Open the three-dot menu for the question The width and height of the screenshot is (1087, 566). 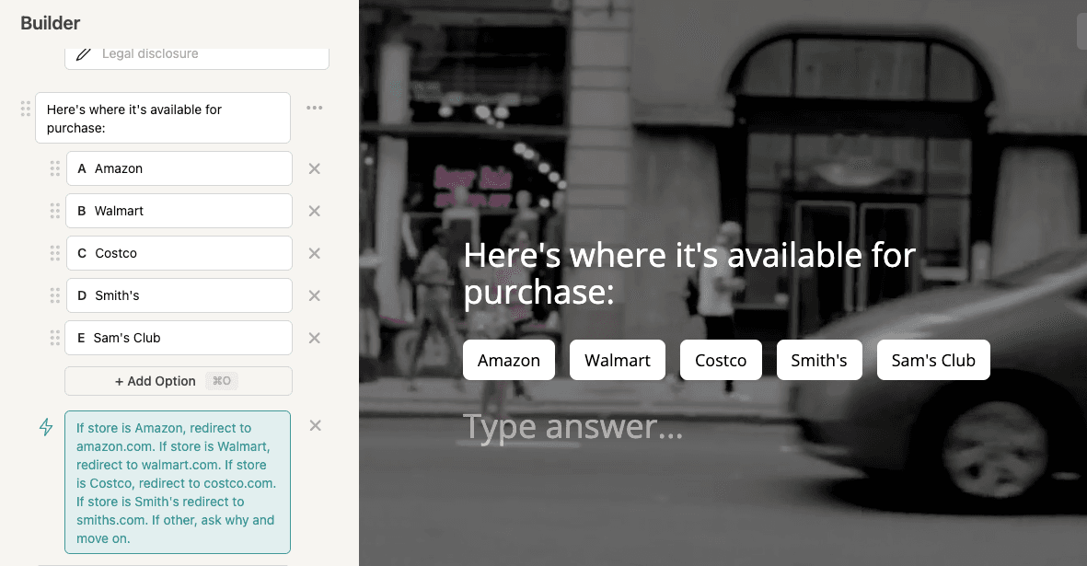315,108
